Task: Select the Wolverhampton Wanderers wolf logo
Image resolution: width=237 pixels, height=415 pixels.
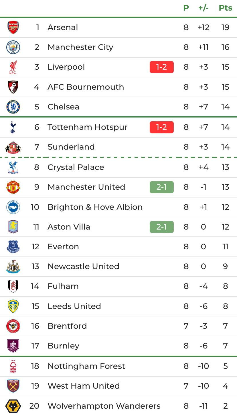Action: [13, 406]
